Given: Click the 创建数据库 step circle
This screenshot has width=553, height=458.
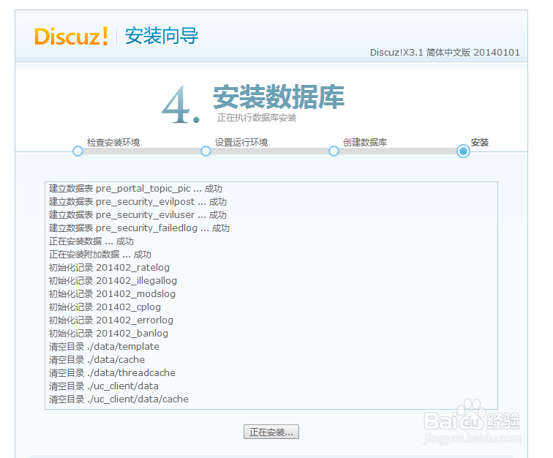Looking at the screenshot, I should point(334,151).
